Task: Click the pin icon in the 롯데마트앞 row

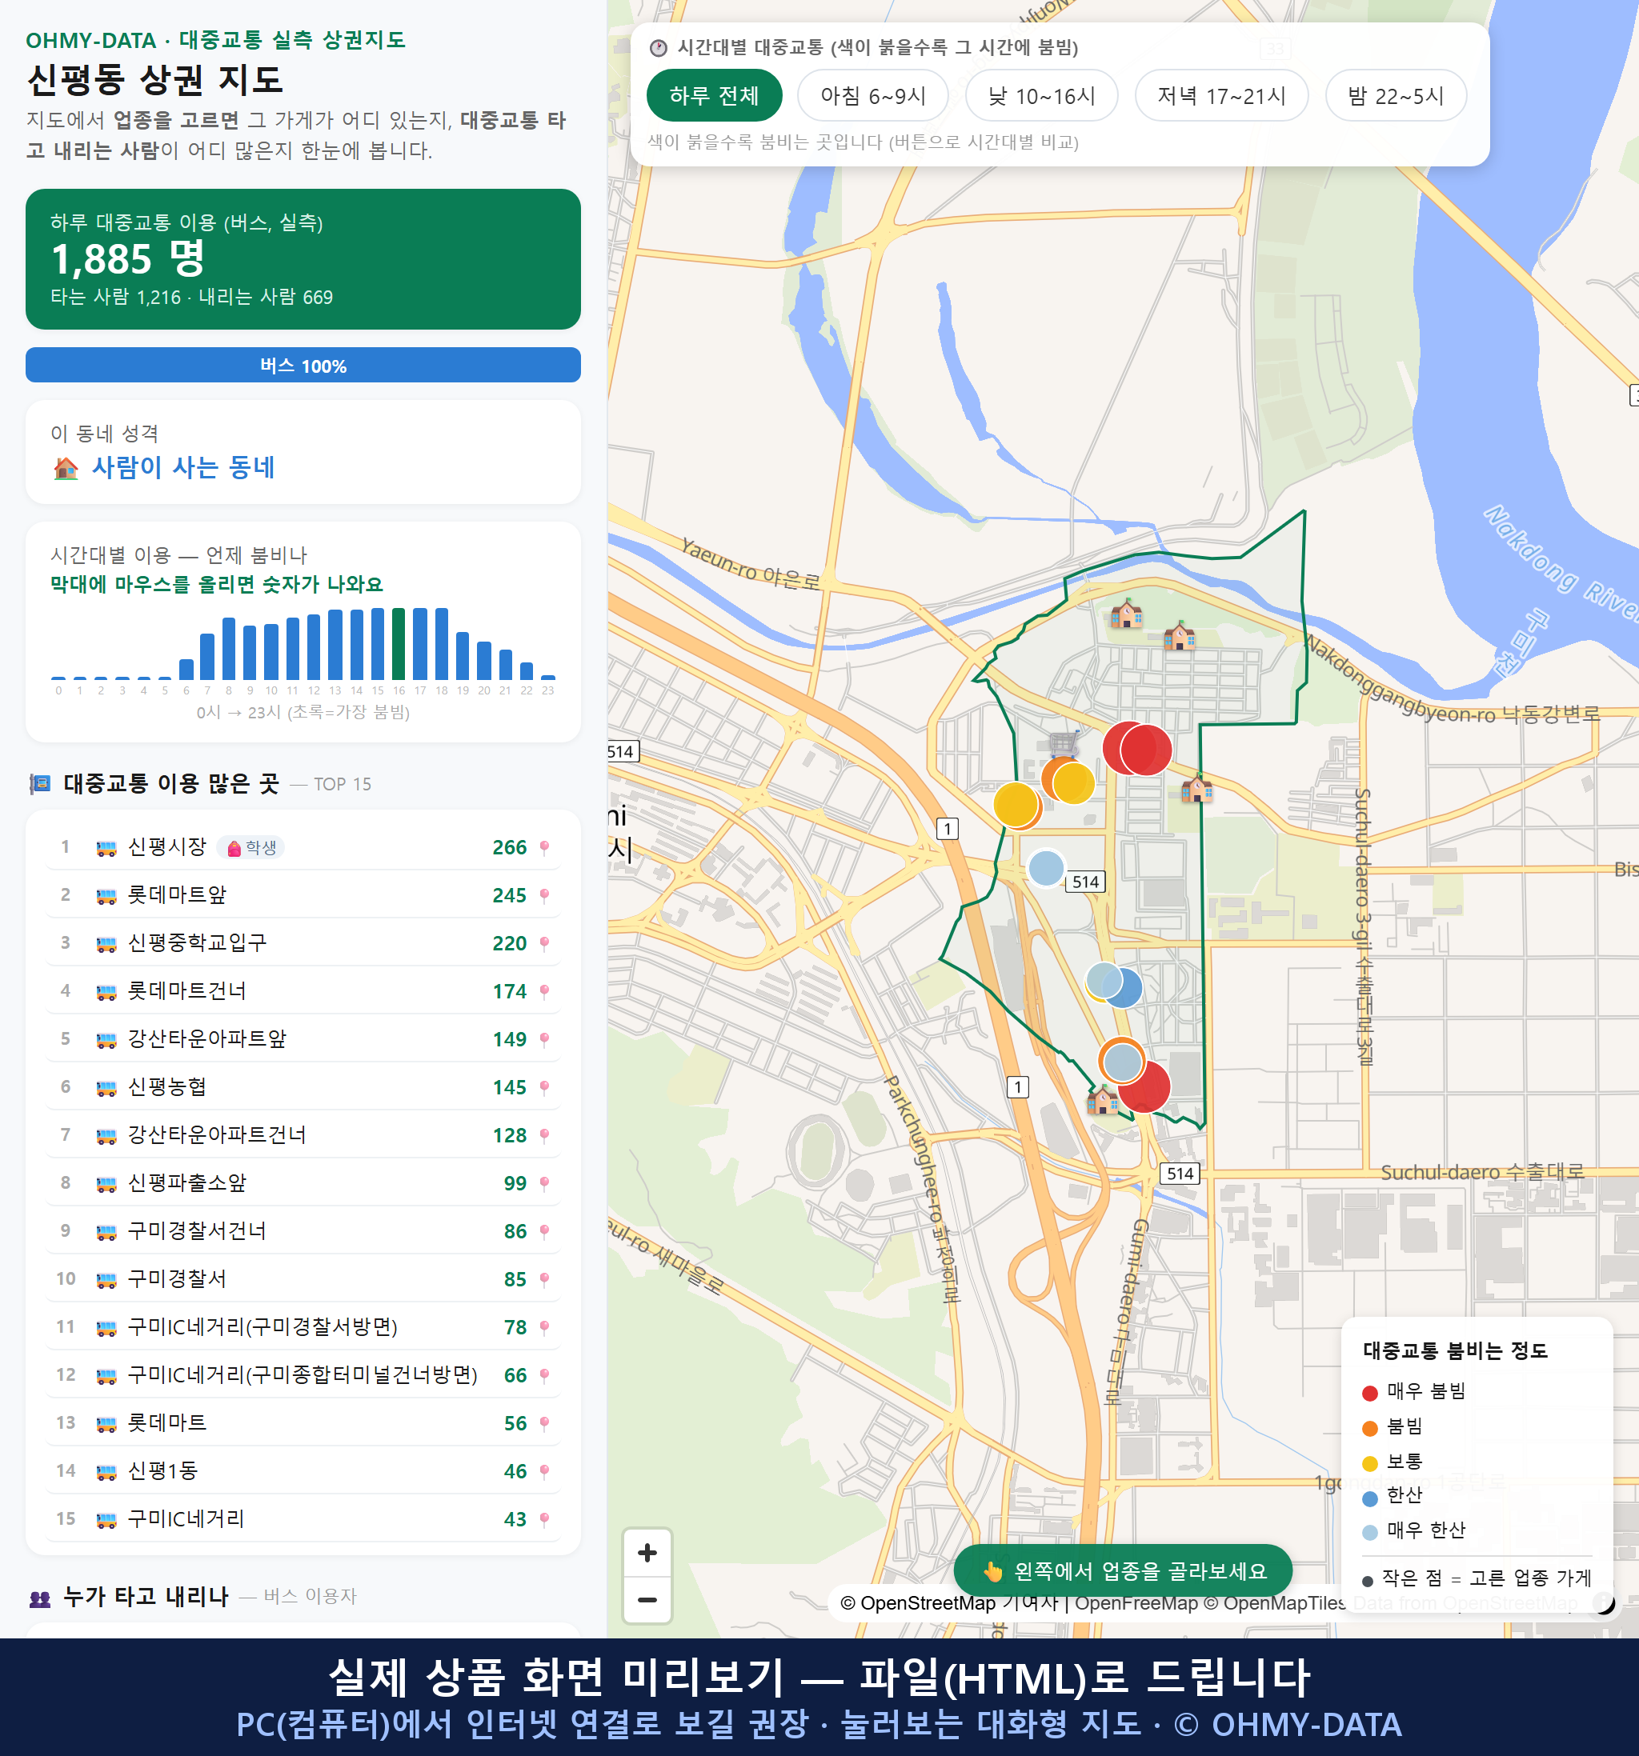Action: coord(544,896)
